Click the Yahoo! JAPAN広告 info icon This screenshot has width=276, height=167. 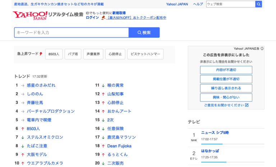[x=262, y=49]
